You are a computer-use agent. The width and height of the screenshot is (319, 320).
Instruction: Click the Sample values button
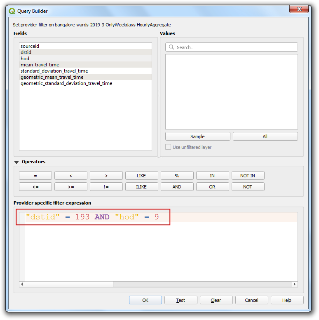coord(197,136)
